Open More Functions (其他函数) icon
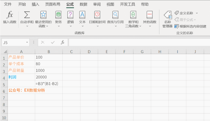The image size is (210, 121). click(x=150, y=15)
